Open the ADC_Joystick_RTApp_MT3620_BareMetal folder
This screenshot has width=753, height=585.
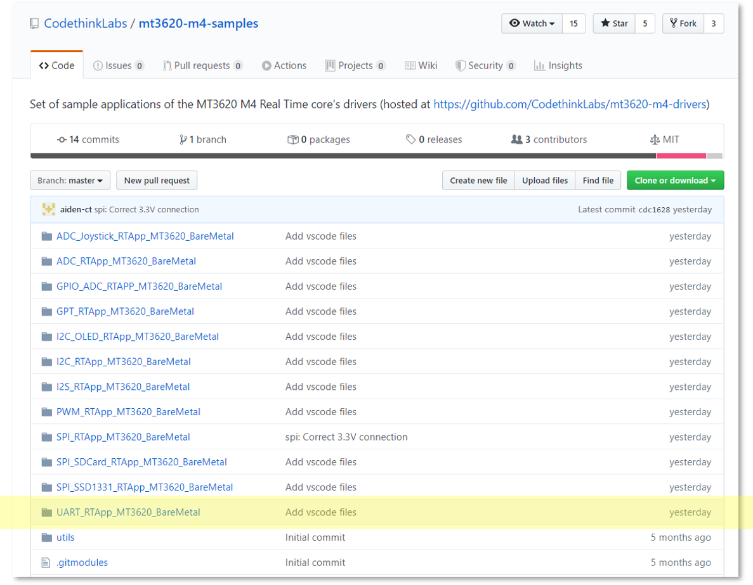(145, 236)
